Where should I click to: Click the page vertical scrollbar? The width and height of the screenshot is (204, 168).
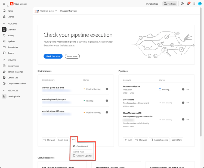pyautogui.click(x=201, y=71)
